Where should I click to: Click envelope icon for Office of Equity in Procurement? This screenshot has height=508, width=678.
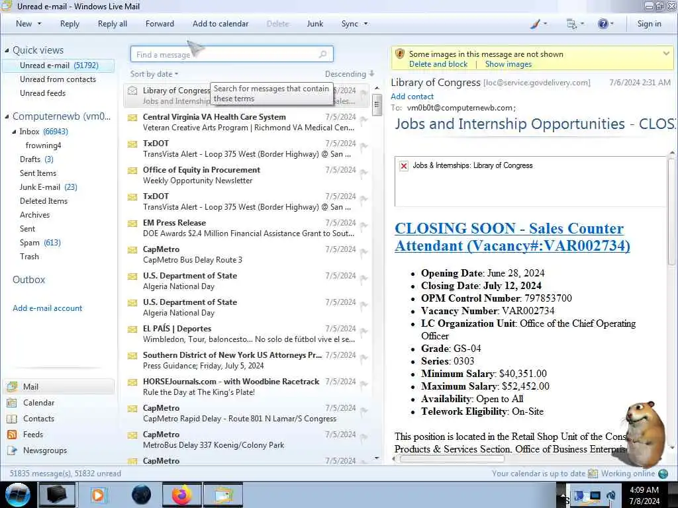tap(132, 171)
